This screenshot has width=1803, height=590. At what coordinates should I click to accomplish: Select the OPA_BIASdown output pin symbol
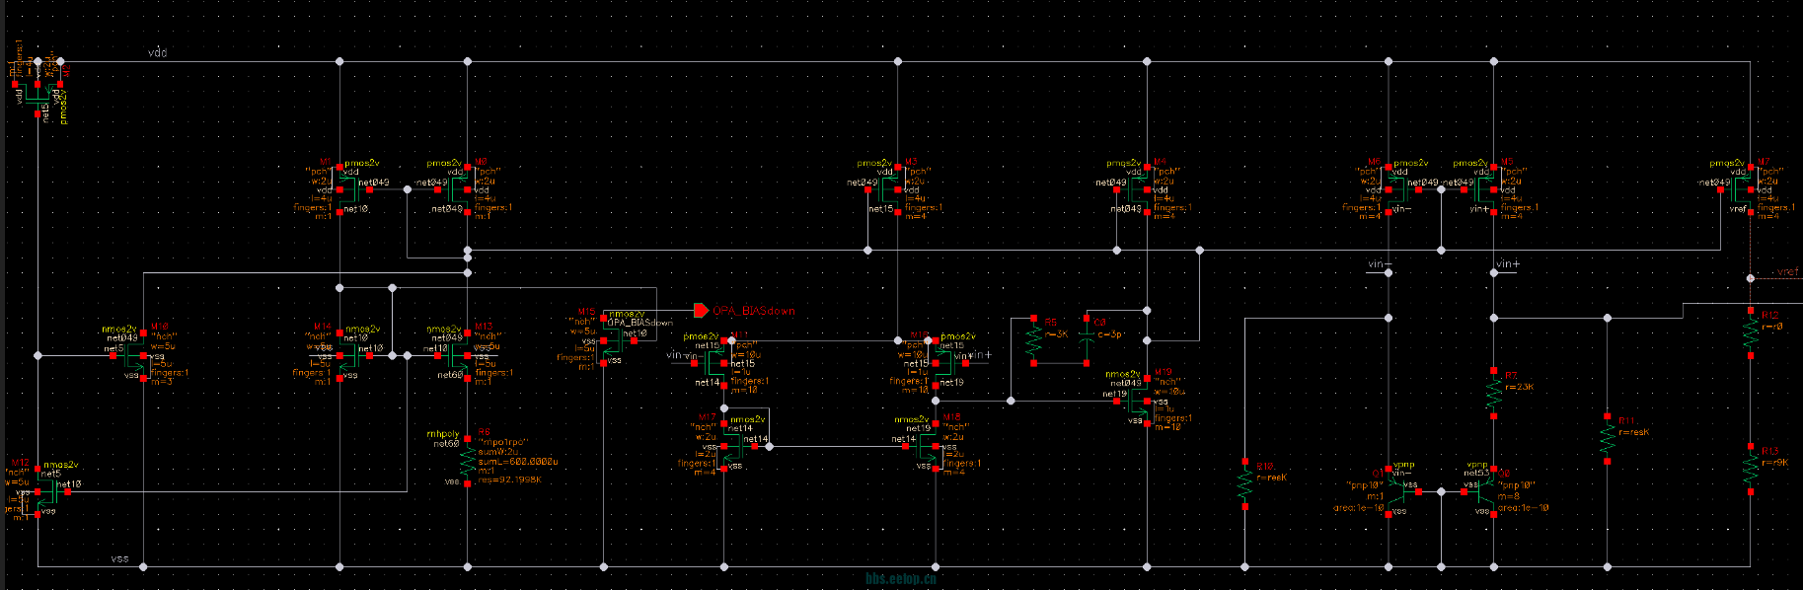tap(700, 311)
